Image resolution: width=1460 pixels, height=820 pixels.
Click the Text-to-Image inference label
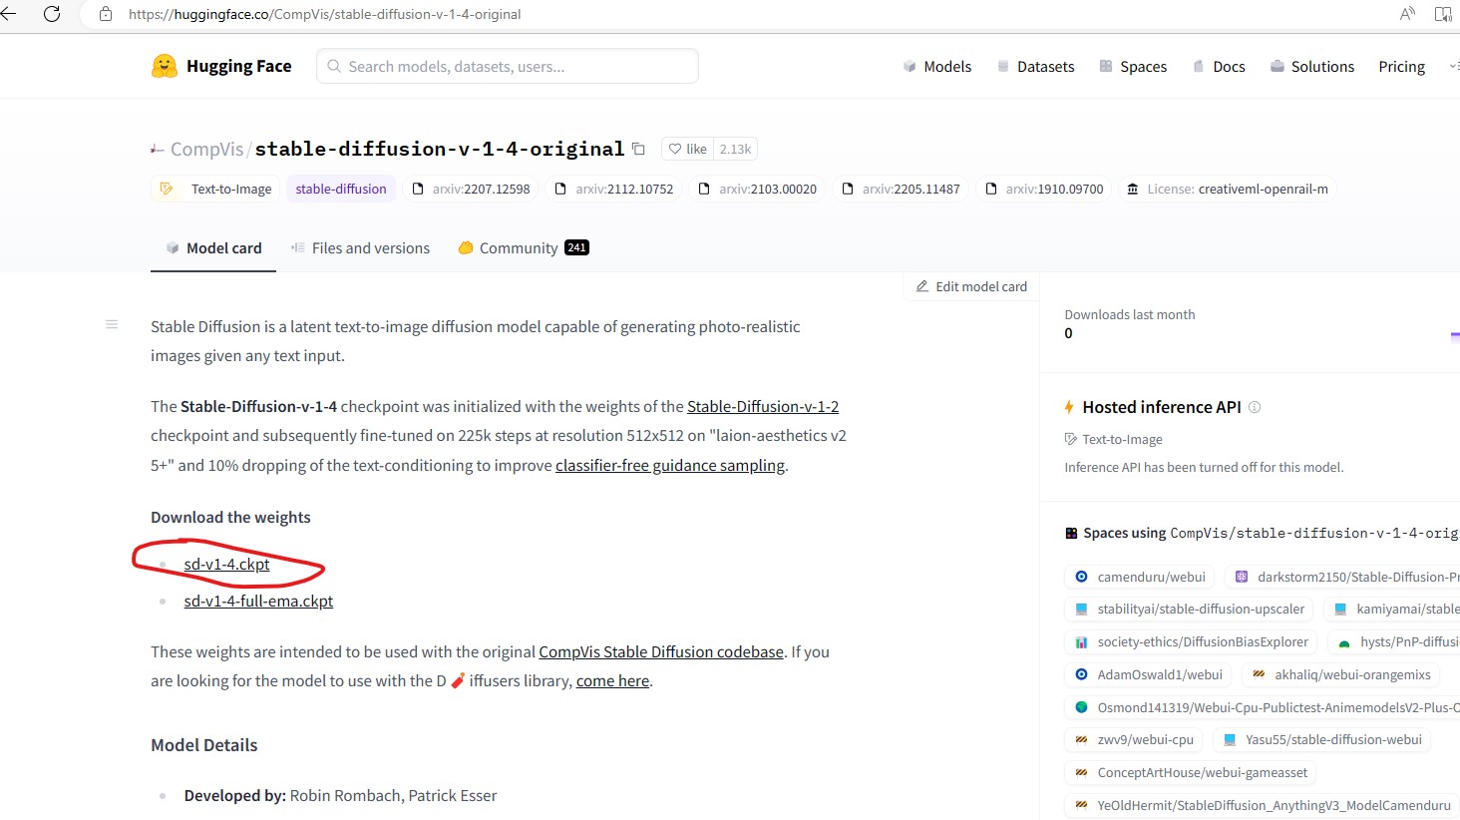click(1122, 439)
